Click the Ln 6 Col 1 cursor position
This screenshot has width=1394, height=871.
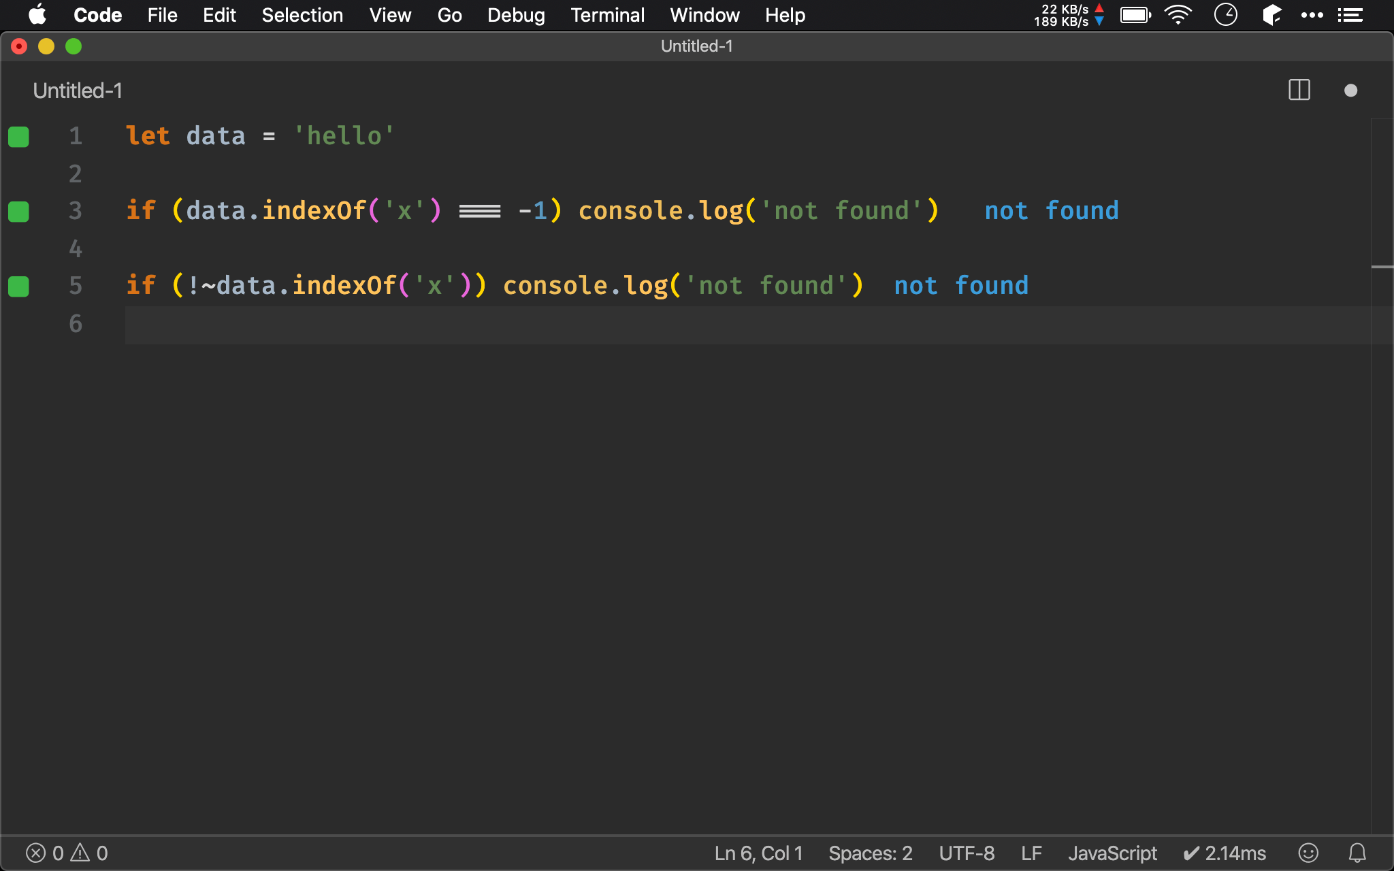(758, 851)
